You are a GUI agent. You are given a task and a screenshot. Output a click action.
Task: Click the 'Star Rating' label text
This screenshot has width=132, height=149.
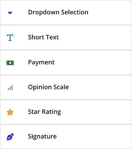click(44, 112)
